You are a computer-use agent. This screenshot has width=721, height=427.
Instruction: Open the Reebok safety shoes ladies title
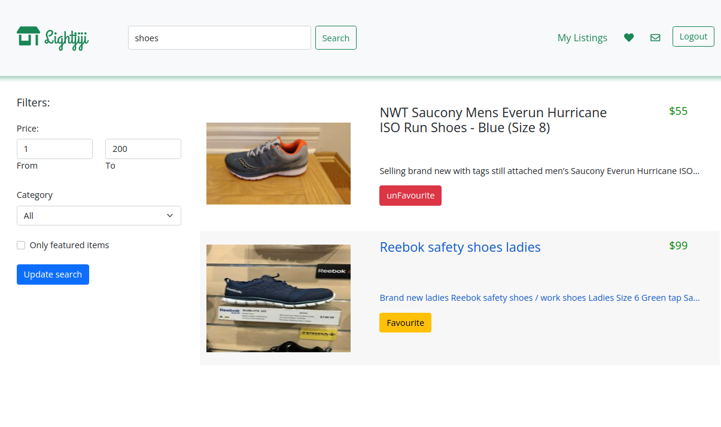point(460,247)
